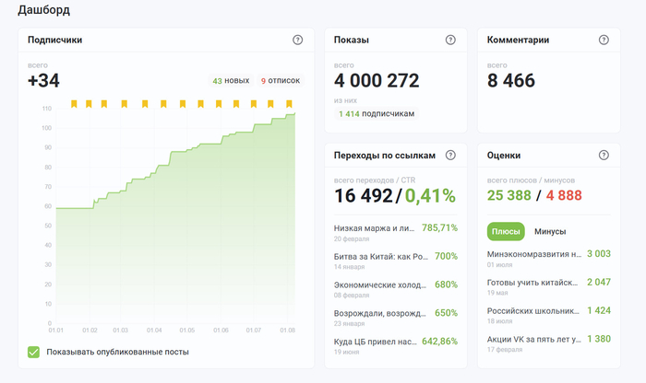Open post Экономические холод…

pos(380,284)
